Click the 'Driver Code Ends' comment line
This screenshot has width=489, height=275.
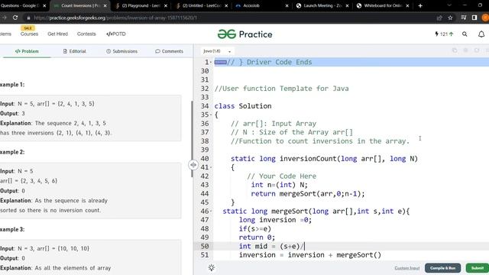(x=270, y=63)
